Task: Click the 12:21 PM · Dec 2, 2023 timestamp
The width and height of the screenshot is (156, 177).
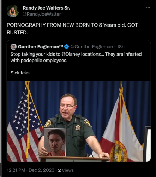Action: [x=30, y=170]
